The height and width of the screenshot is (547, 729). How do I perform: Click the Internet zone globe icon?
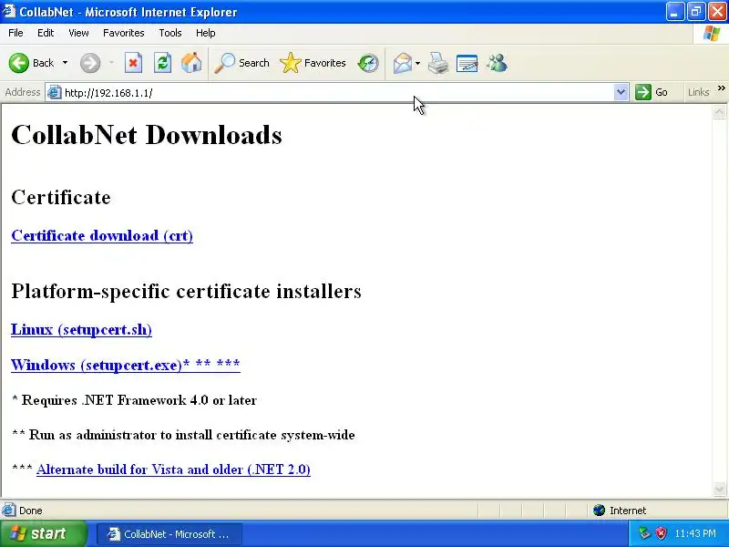pos(599,511)
